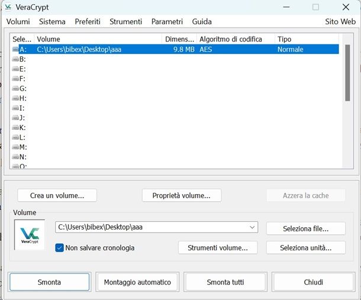
Task: Click the drive icon for E:
Action: click(15, 69)
